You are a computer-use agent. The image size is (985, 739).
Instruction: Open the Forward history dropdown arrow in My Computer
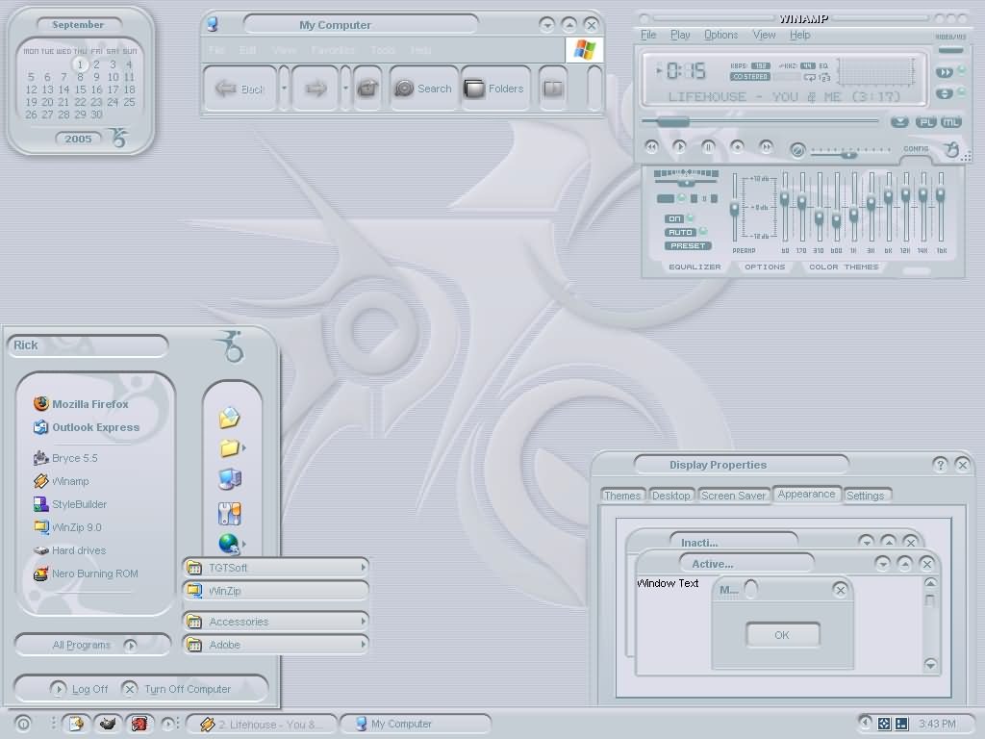(345, 89)
